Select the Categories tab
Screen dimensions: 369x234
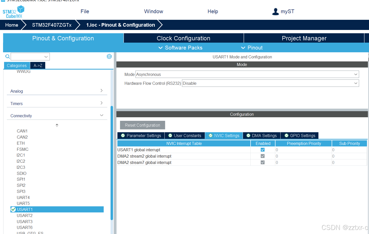(17, 65)
